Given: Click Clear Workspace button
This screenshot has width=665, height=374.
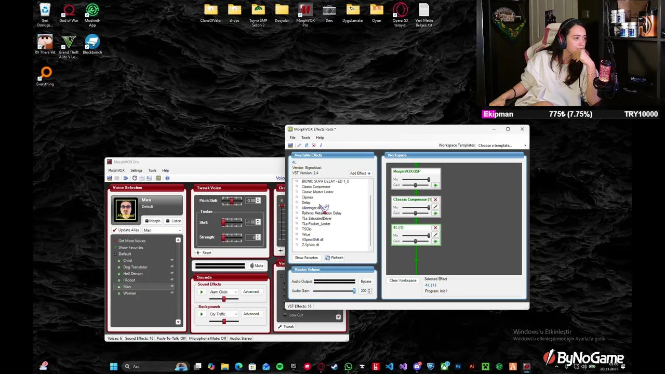Looking at the screenshot, I should 403,280.
